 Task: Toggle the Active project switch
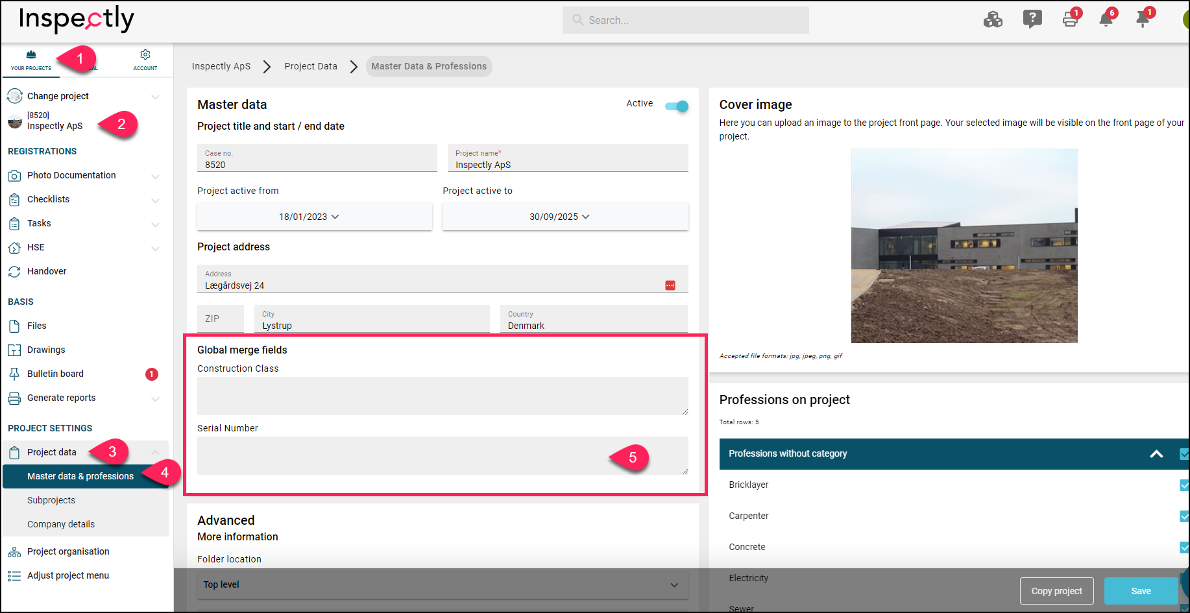(x=677, y=106)
